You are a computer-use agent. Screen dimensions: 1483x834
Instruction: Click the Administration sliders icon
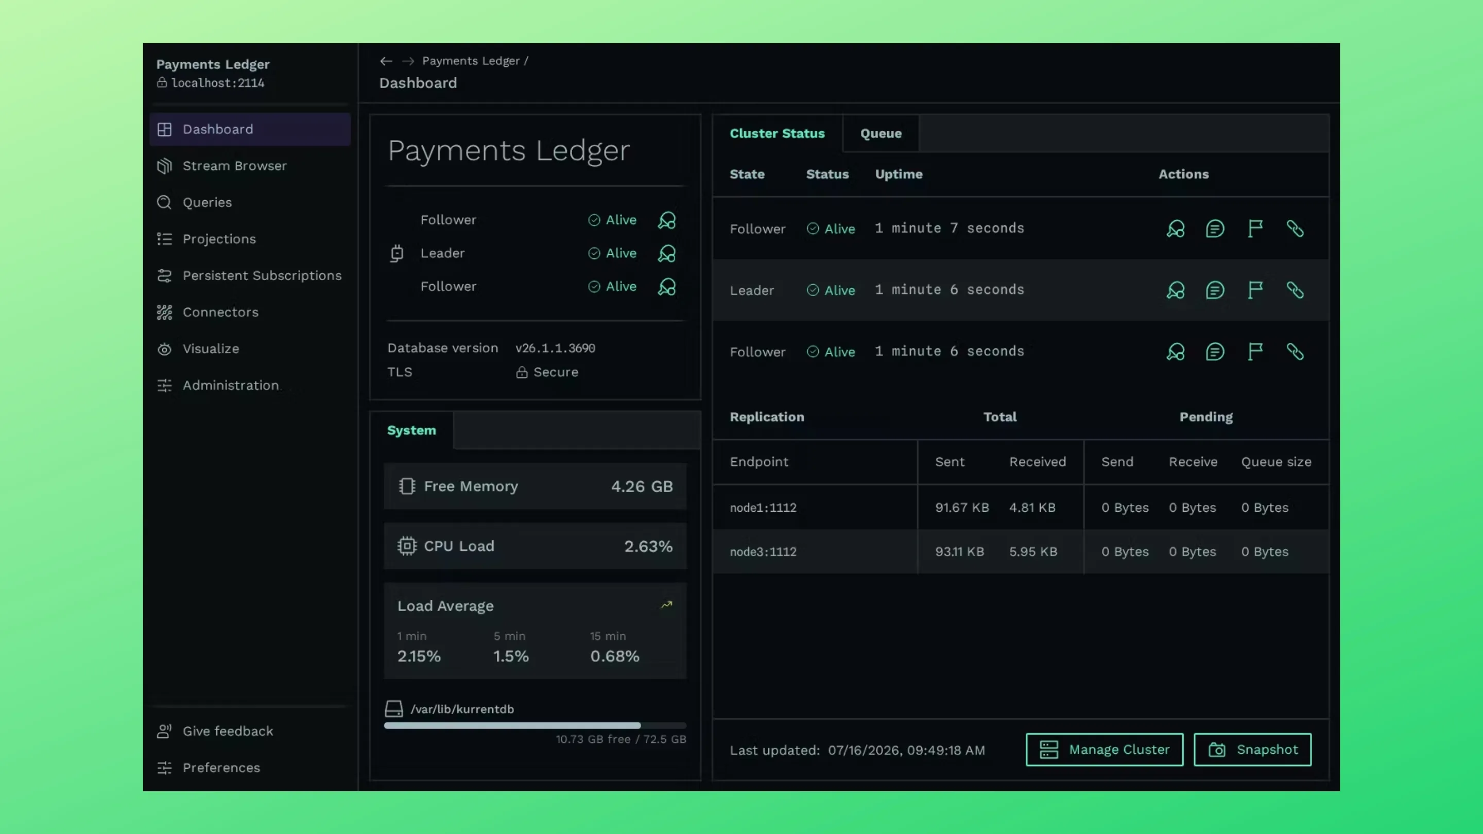pyautogui.click(x=165, y=385)
